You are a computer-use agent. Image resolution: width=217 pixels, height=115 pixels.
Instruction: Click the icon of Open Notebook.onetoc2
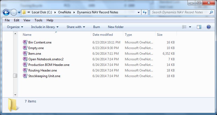25,59
